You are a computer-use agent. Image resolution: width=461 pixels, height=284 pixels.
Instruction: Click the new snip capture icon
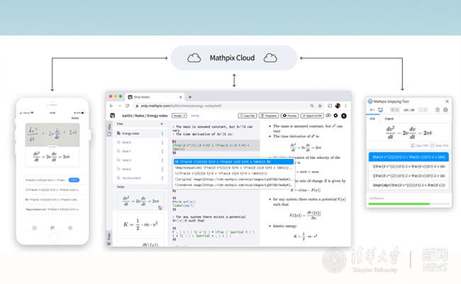point(382,109)
